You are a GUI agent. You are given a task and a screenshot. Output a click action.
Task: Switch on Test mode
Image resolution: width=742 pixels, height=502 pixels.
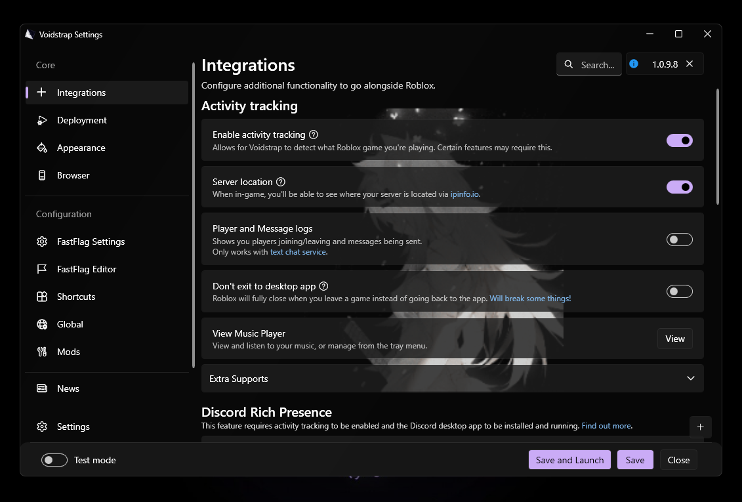pos(54,459)
